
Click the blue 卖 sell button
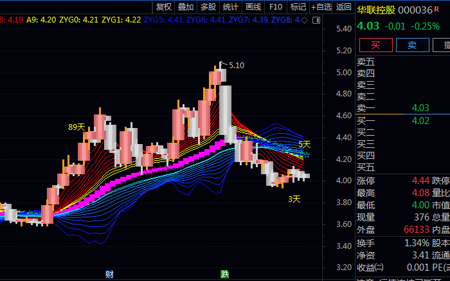point(413,45)
